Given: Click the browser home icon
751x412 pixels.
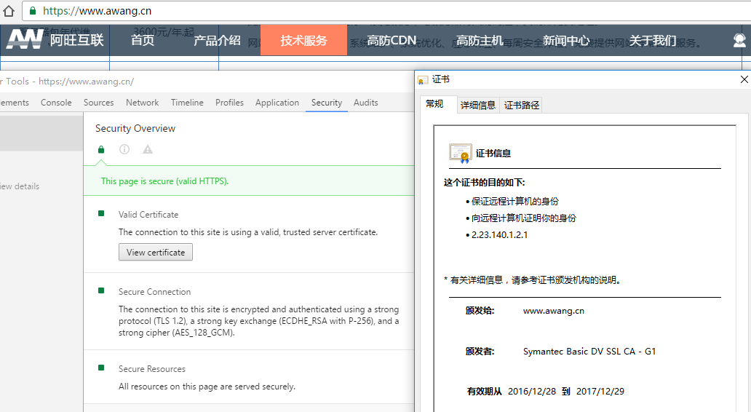Looking at the screenshot, I should coord(9,10).
